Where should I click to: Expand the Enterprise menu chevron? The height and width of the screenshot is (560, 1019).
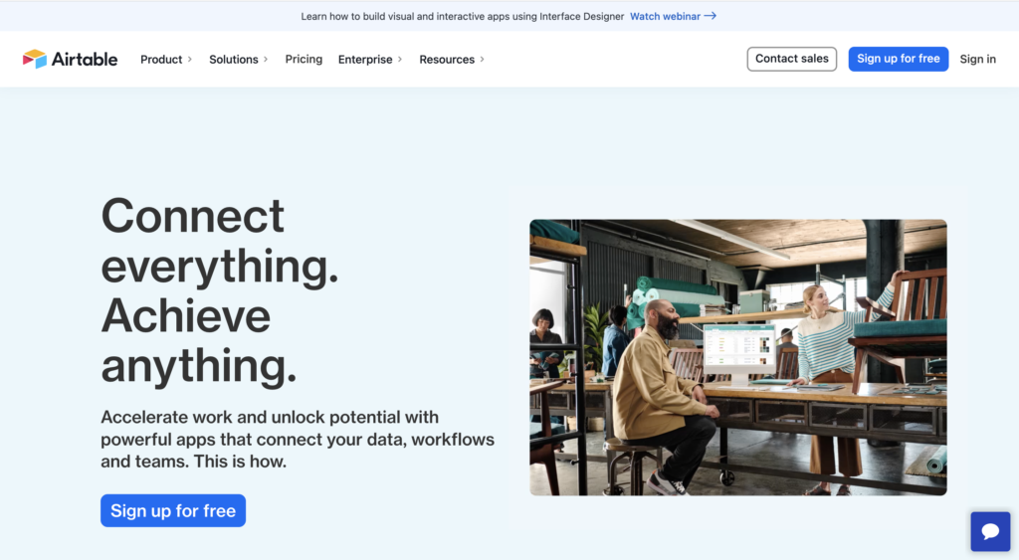point(400,59)
